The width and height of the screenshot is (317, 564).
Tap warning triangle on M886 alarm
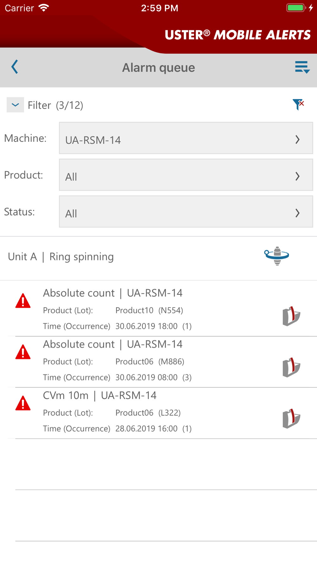point(23,352)
